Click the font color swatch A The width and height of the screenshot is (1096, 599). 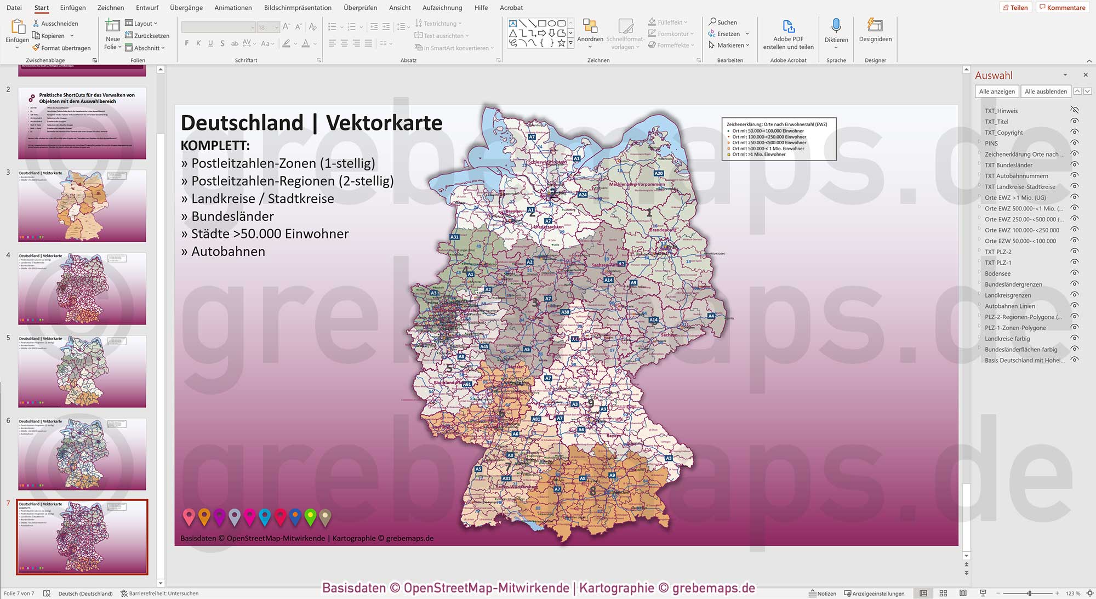point(306,43)
